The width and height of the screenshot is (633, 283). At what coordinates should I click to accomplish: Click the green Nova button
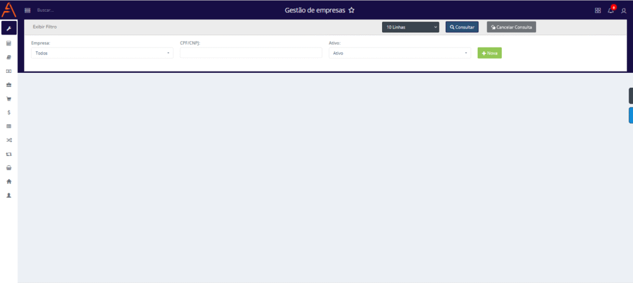[490, 53]
